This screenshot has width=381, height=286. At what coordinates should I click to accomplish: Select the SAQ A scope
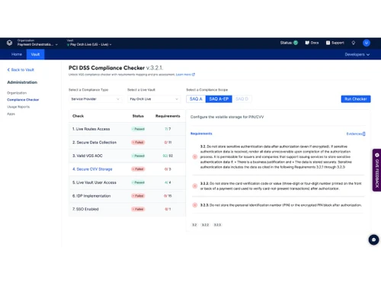[196, 99]
